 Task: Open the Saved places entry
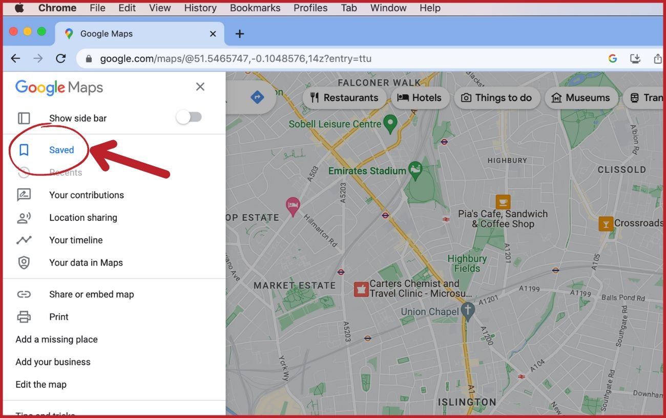tap(61, 150)
